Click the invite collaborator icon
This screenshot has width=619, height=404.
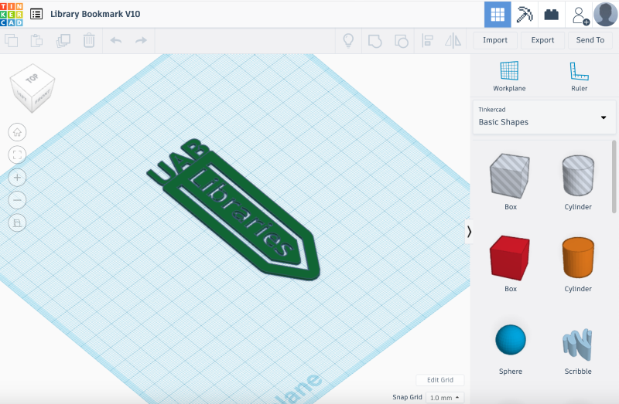click(578, 14)
